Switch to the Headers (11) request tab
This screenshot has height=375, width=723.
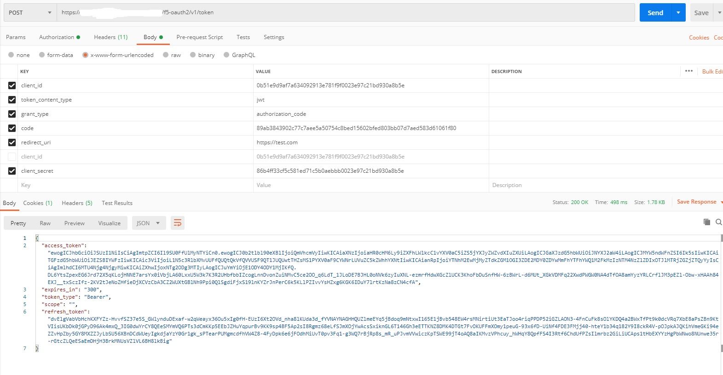[110, 37]
